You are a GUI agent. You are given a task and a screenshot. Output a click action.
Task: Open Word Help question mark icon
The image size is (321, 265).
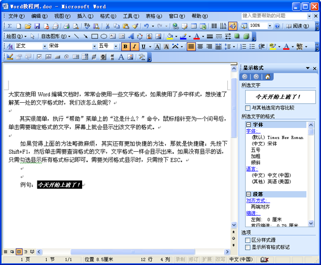coord(277,26)
